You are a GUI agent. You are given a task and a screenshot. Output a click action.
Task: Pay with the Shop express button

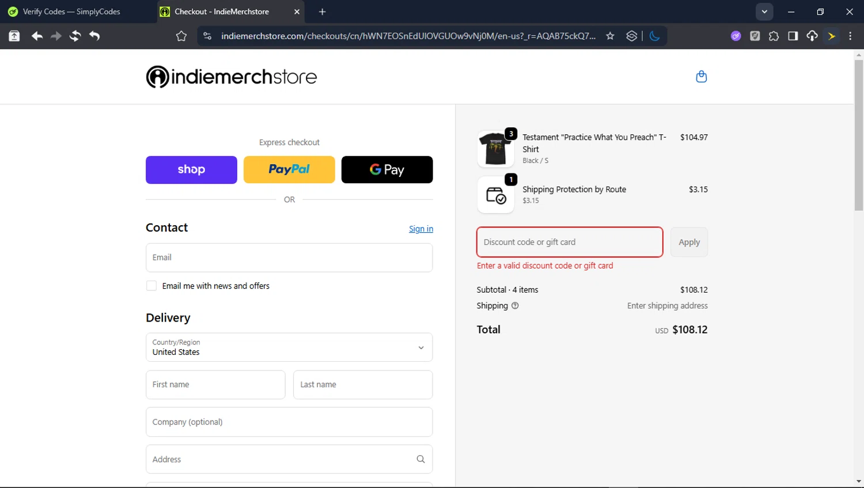(x=191, y=170)
